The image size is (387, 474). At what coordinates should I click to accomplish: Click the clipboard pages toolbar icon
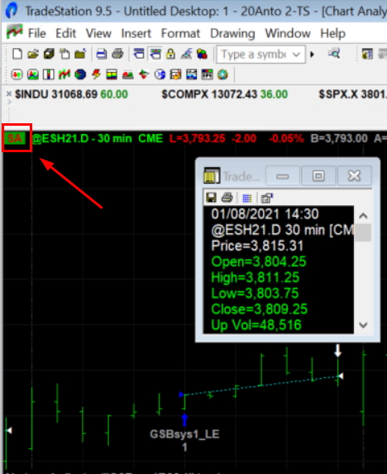point(64,55)
